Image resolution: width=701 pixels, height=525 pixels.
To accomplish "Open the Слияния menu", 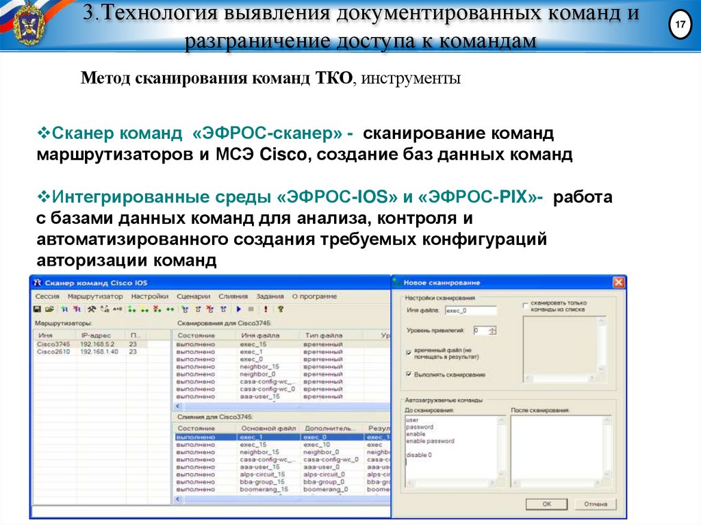I will [x=233, y=297].
